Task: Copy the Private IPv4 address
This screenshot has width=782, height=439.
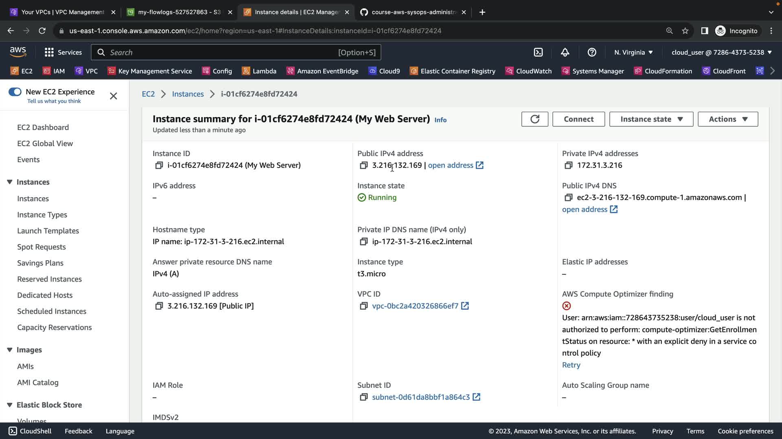Action: coord(568,165)
